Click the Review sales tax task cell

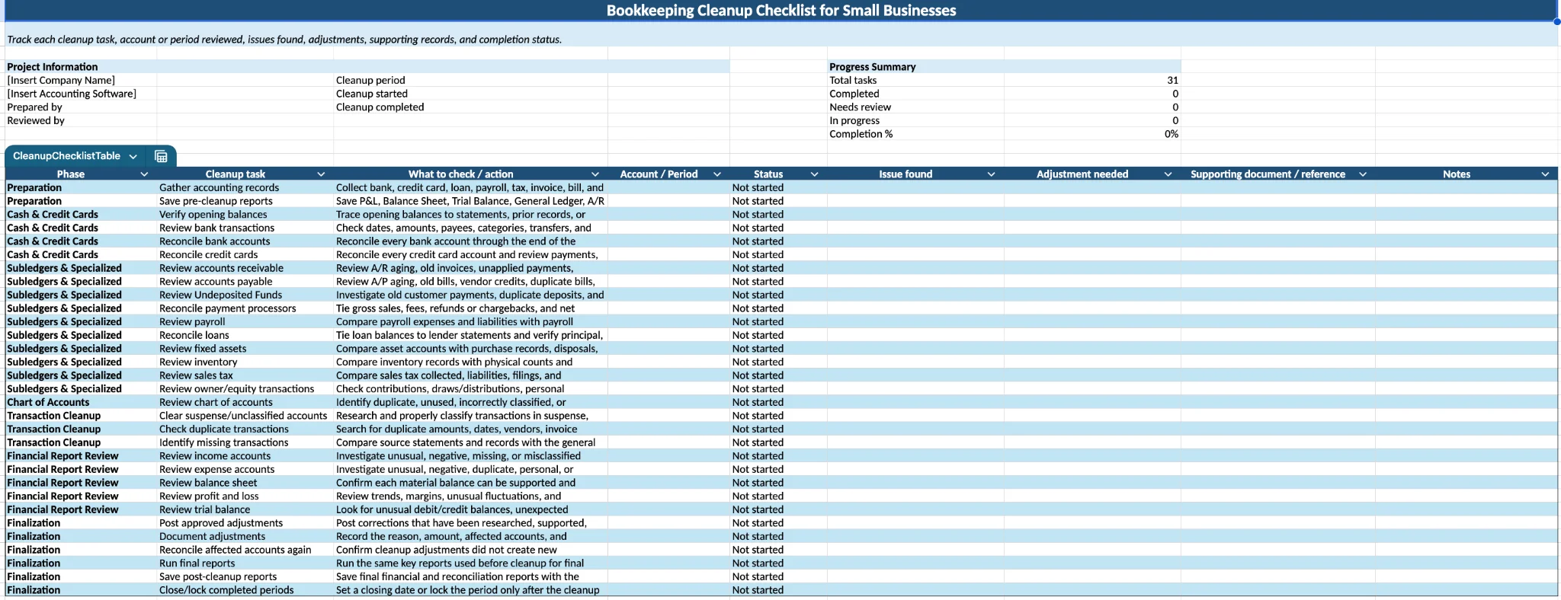tap(245, 375)
